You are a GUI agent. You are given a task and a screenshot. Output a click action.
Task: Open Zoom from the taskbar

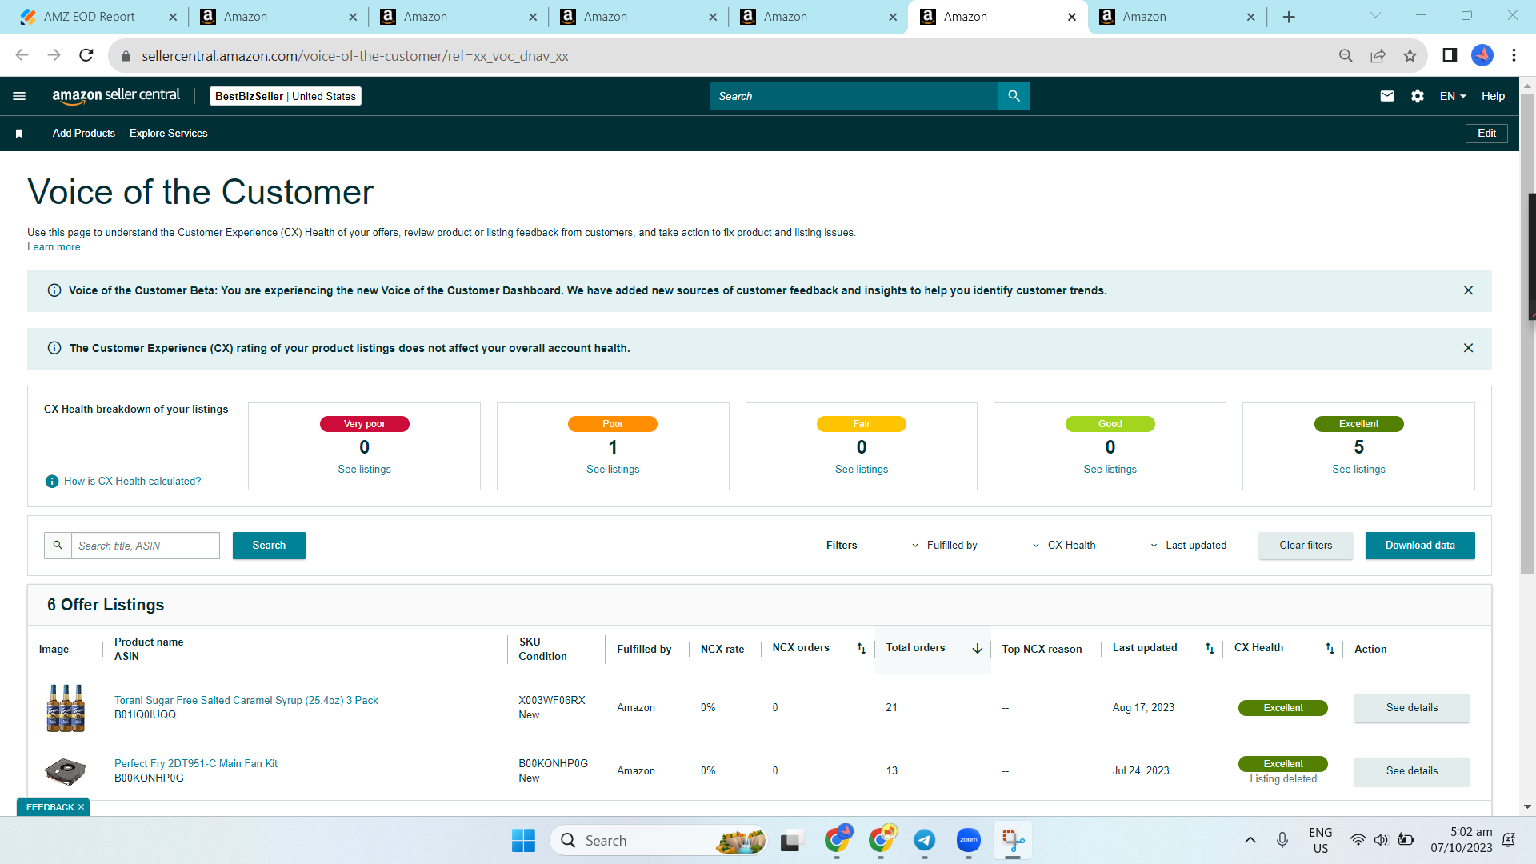tap(969, 840)
